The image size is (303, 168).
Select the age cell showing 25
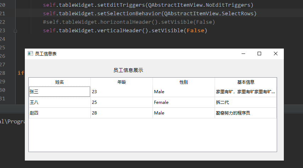click(x=122, y=102)
